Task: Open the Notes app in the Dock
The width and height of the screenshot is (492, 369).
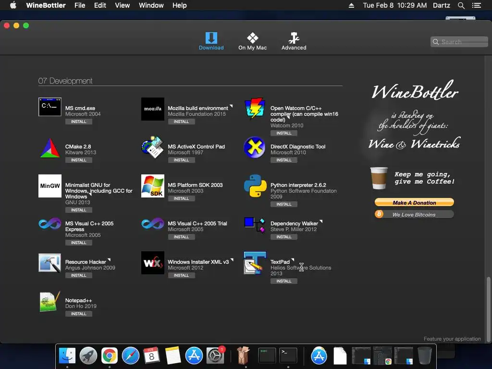Action: tap(172, 356)
